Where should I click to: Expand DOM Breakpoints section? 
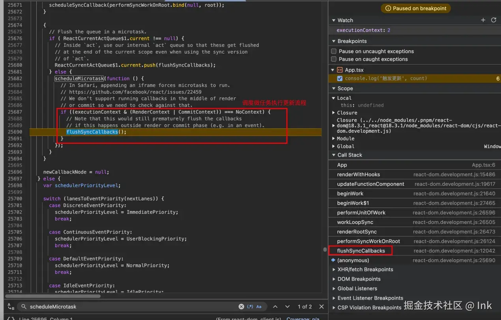coord(333,279)
